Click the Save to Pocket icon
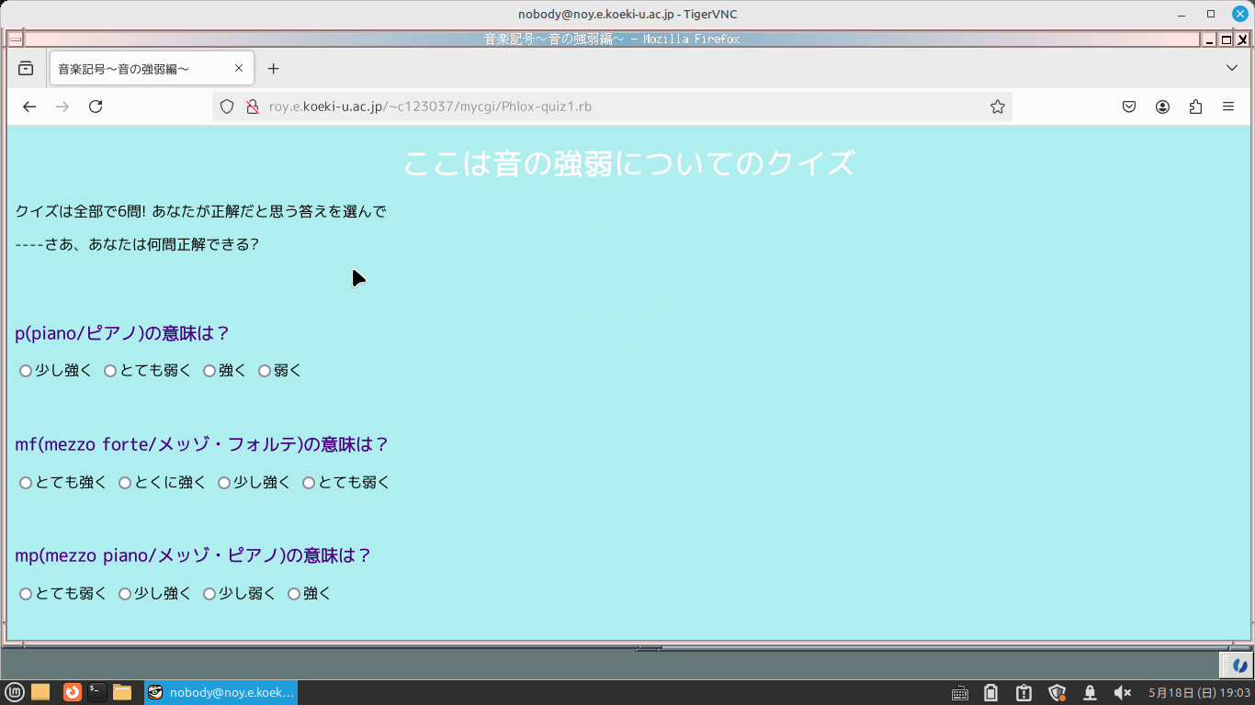The width and height of the screenshot is (1255, 705). point(1129,106)
